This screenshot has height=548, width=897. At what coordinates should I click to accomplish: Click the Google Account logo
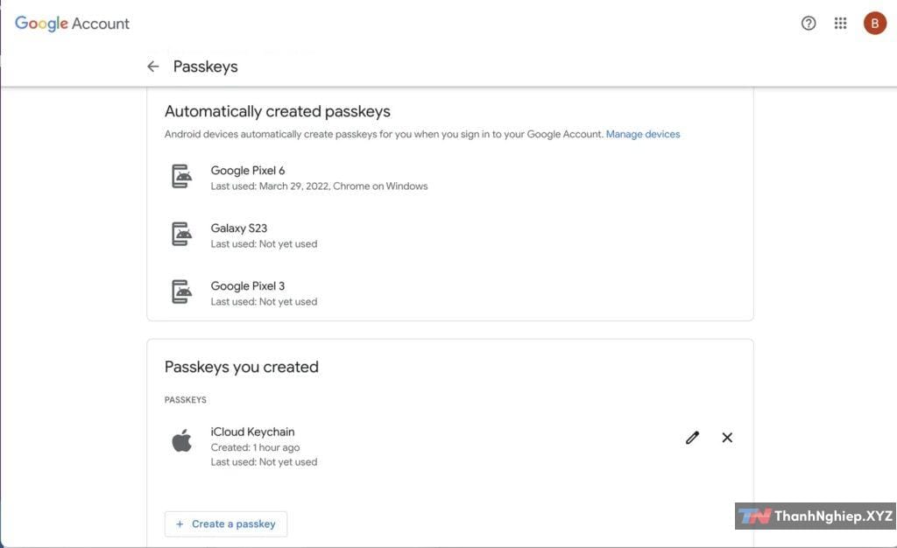pyautogui.click(x=72, y=24)
